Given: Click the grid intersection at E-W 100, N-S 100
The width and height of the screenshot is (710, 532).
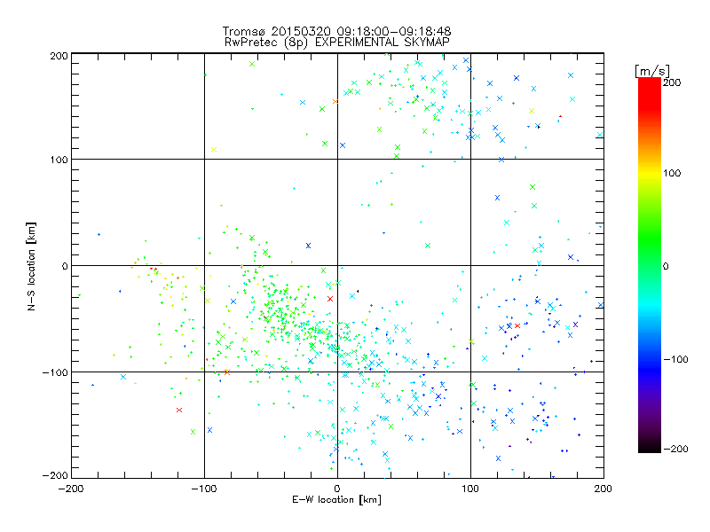Looking at the screenshot, I should [470, 160].
